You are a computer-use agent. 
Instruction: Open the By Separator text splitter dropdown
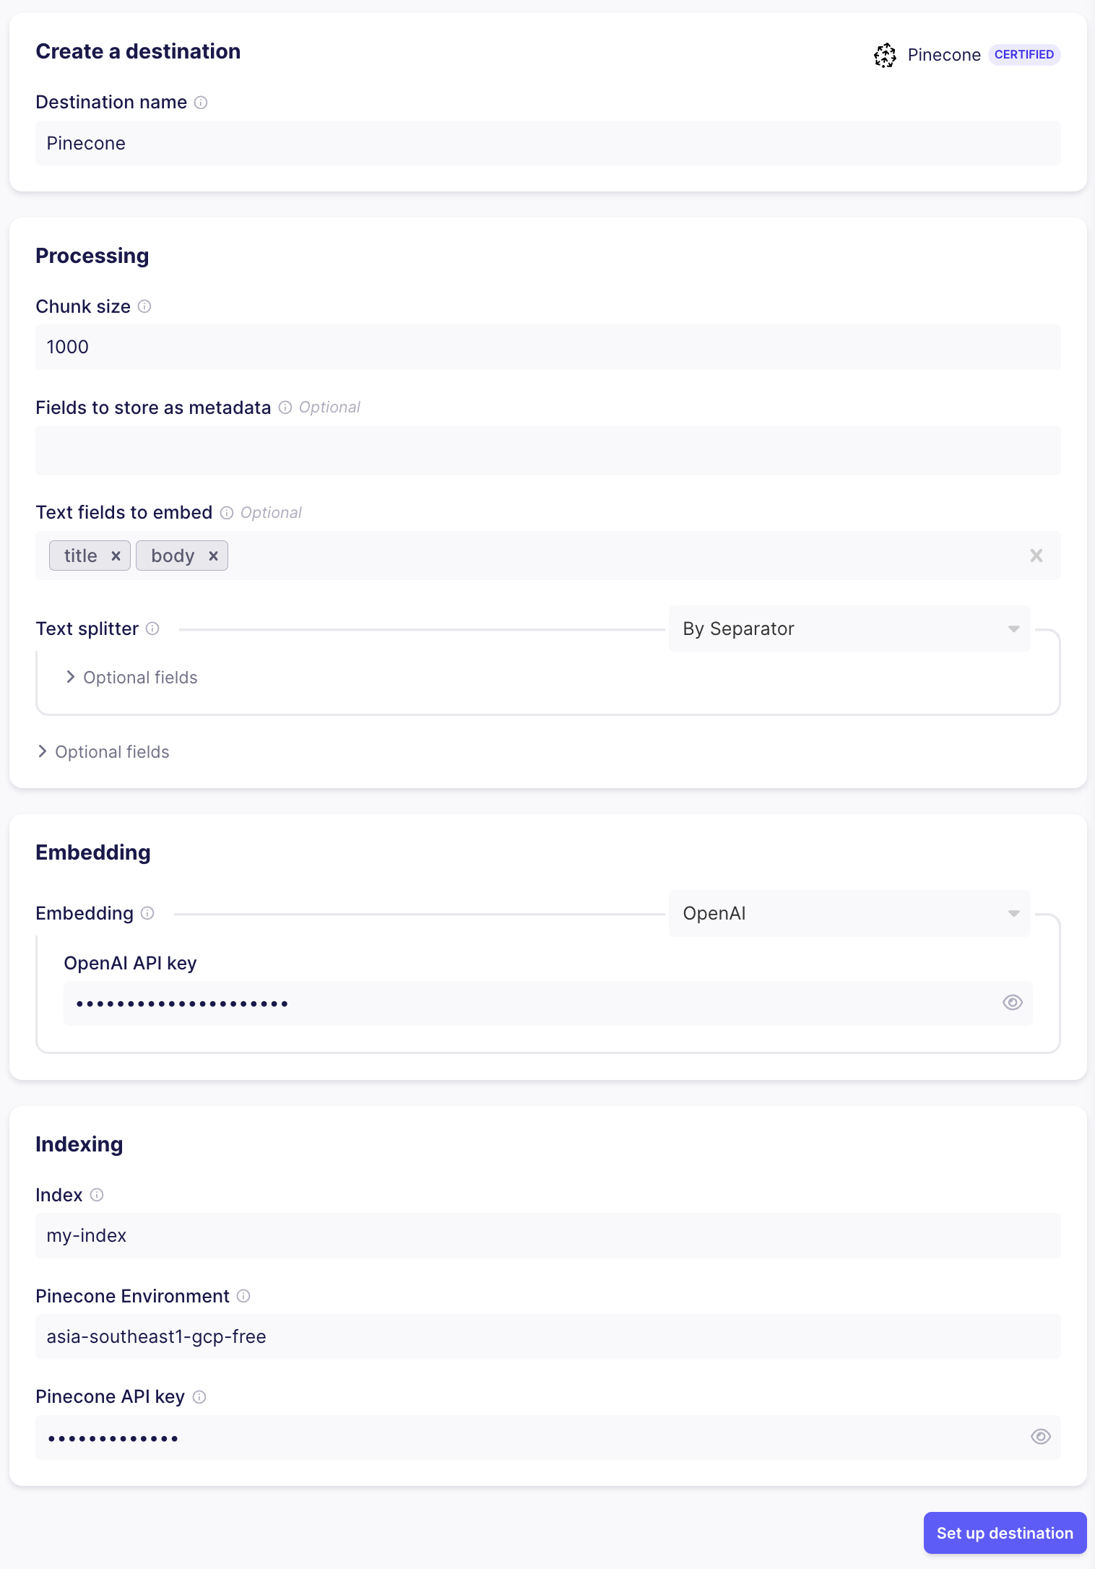coord(849,628)
